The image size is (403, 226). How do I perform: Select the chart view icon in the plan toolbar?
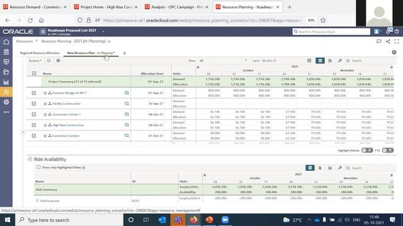pos(330,61)
